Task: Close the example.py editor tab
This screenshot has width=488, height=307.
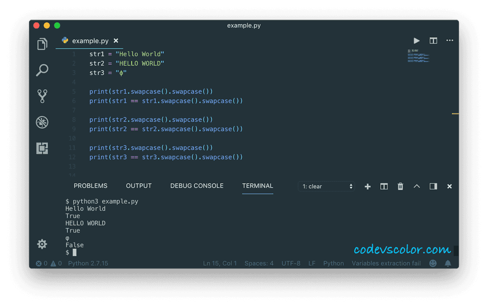Action: 116,41
